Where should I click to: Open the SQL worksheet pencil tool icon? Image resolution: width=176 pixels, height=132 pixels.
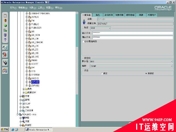pos(5,47)
